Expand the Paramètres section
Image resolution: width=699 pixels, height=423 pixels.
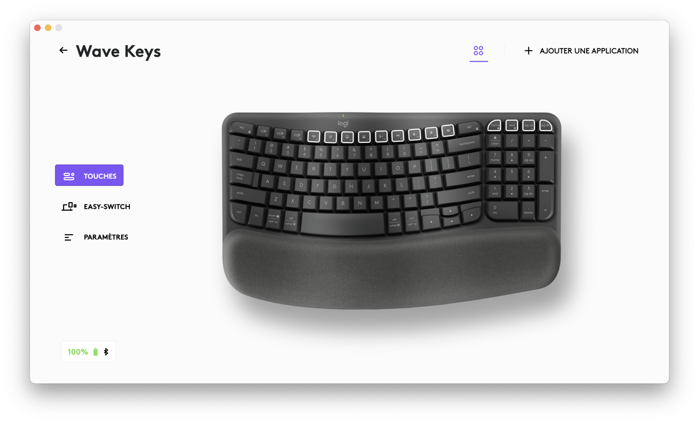105,236
